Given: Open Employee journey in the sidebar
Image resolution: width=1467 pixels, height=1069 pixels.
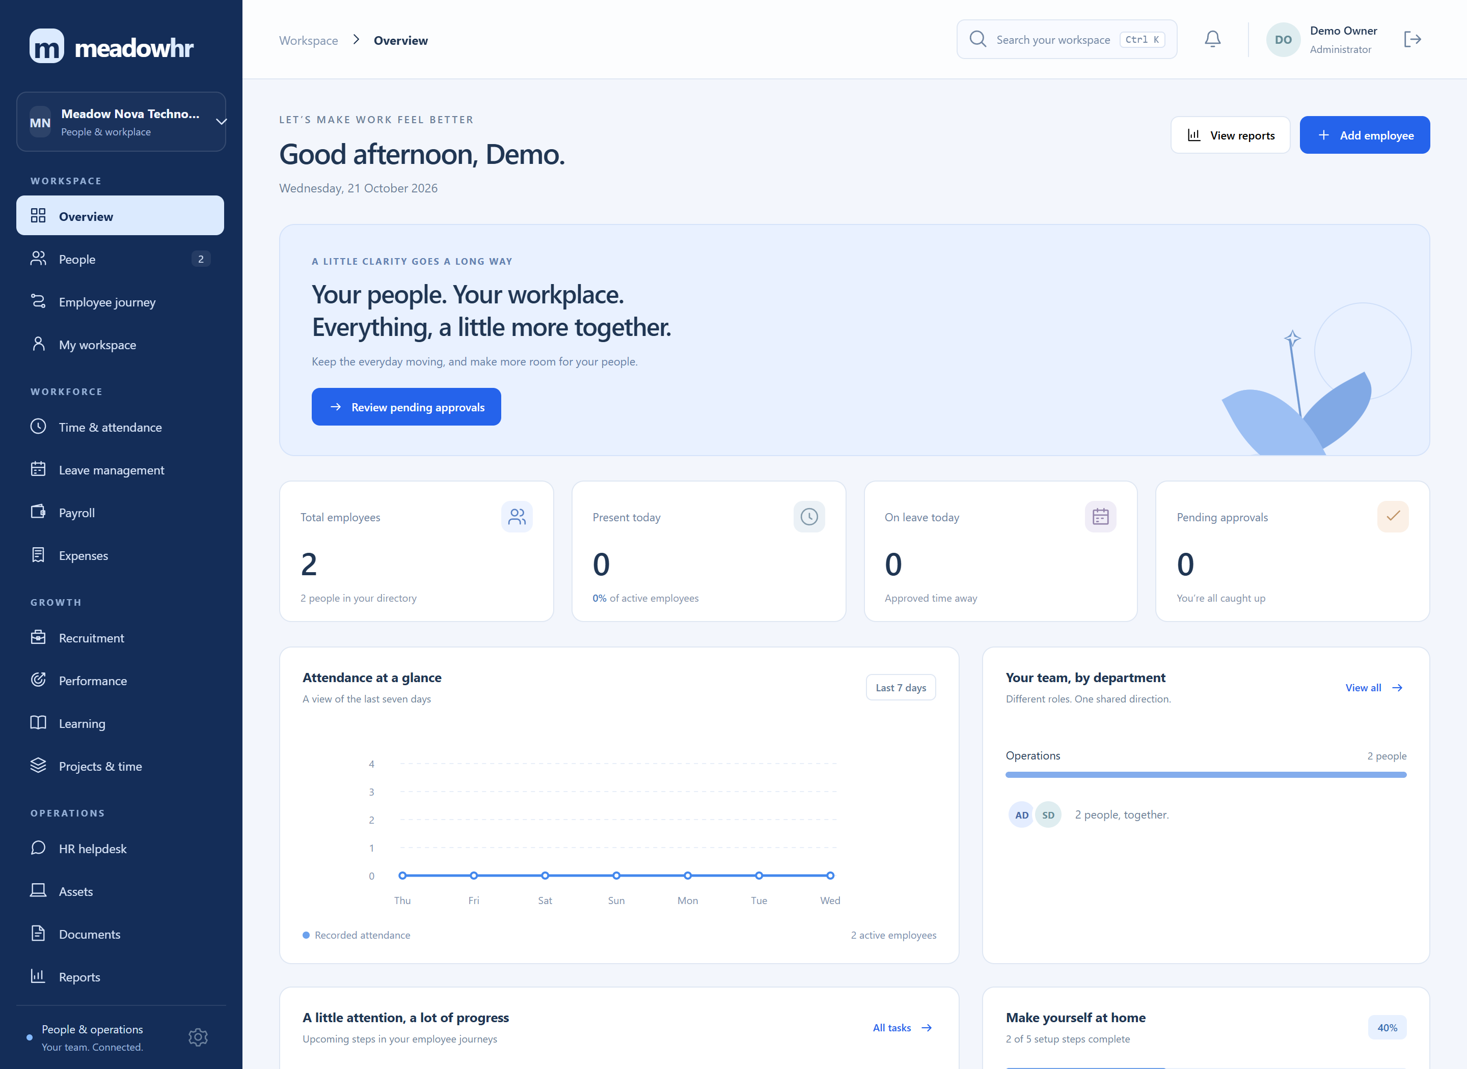Looking at the screenshot, I should 120,301.
